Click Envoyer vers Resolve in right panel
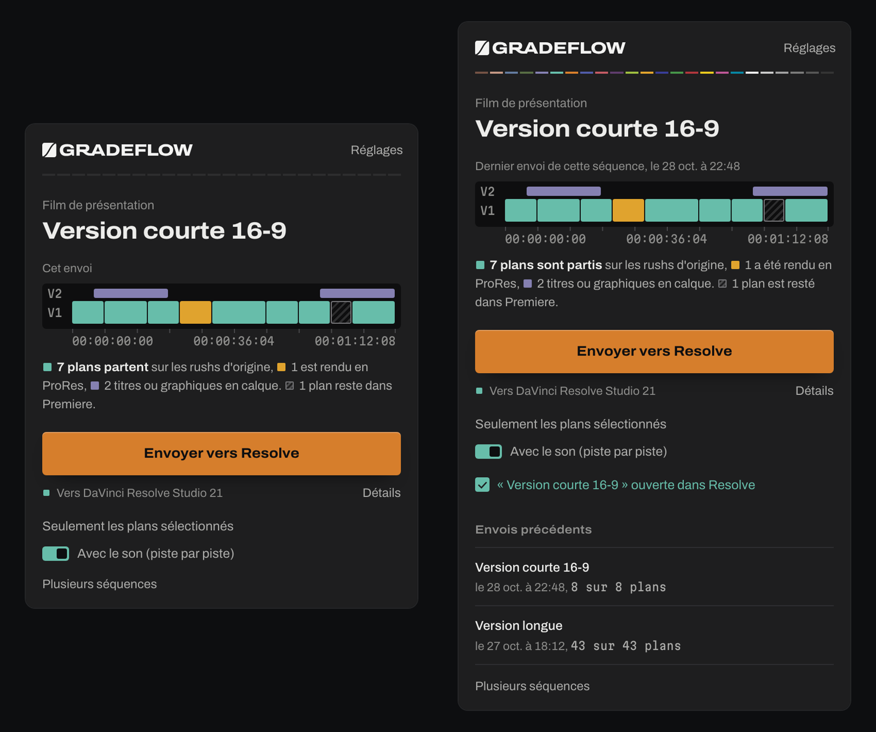The image size is (876, 732). pos(654,352)
